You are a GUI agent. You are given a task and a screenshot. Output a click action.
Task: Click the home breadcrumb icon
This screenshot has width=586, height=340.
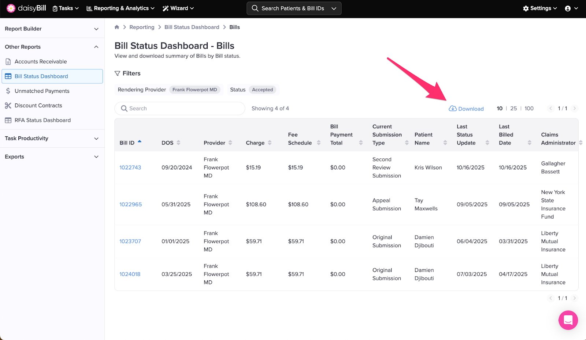click(x=117, y=27)
